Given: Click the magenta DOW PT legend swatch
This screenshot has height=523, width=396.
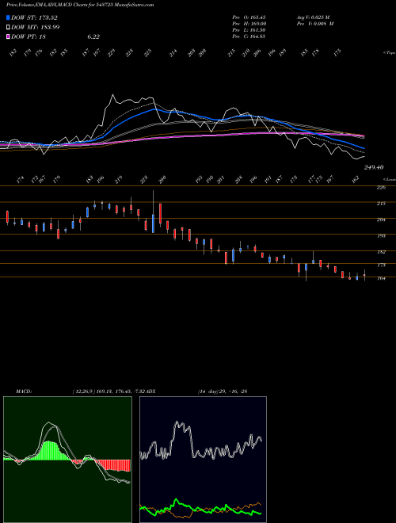Looking at the screenshot, I should pyautogui.click(x=9, y=36).
